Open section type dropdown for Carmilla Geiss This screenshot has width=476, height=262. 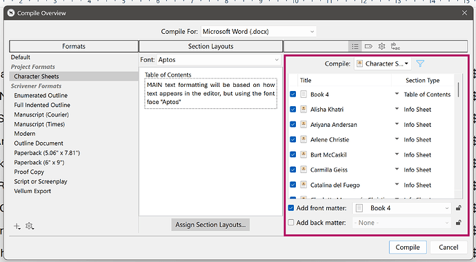pos(397,169)
